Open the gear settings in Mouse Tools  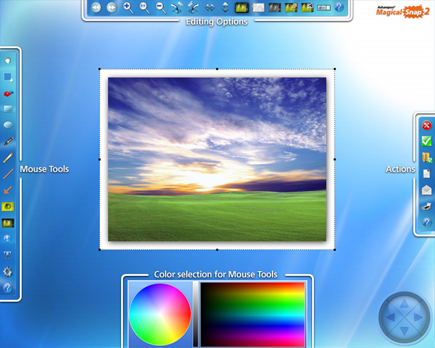(x=8, y=271)
